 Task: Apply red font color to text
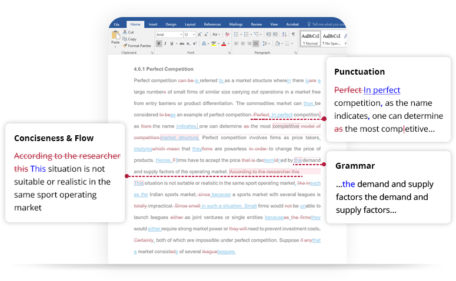point(224,44)
